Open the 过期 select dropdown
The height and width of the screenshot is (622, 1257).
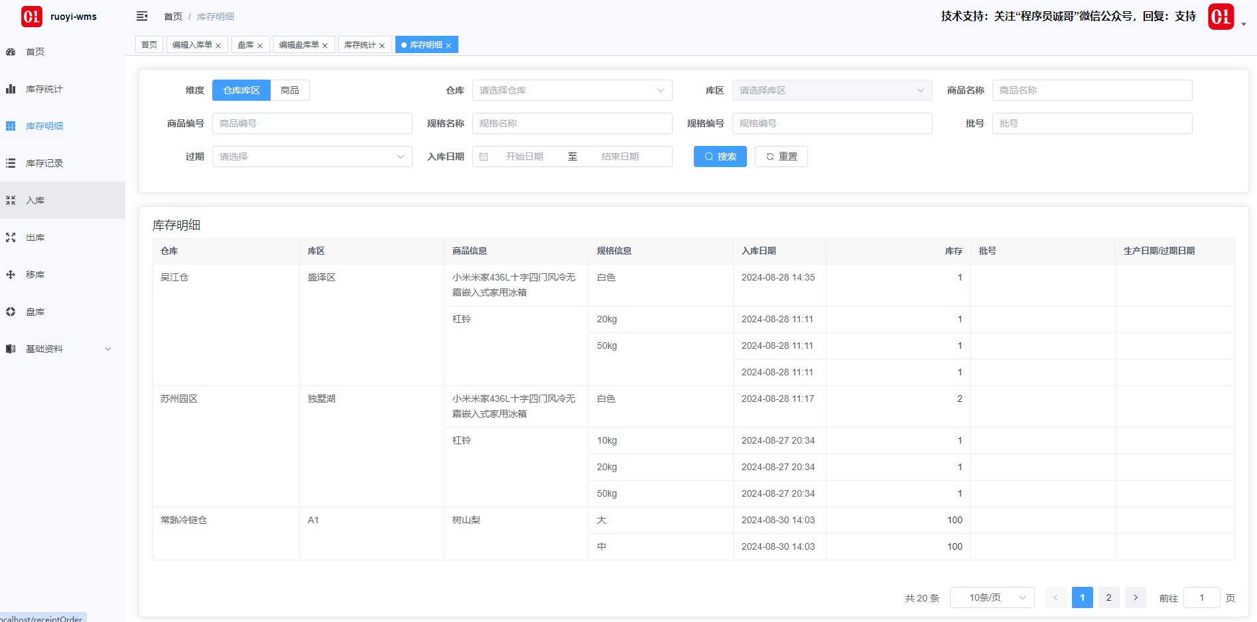point(312,156)
